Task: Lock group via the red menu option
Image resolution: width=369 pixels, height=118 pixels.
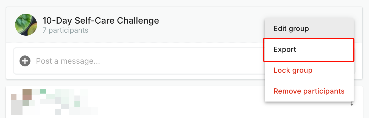Action: point(293,70)
